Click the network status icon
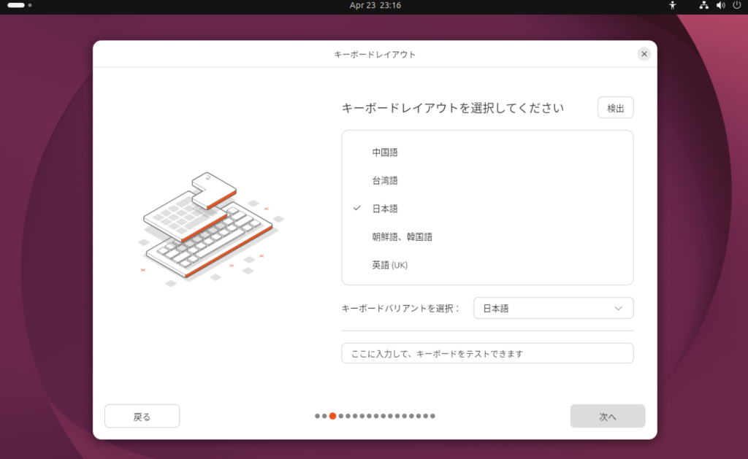The width and height of the screenshot is (748, 459). 703,5
